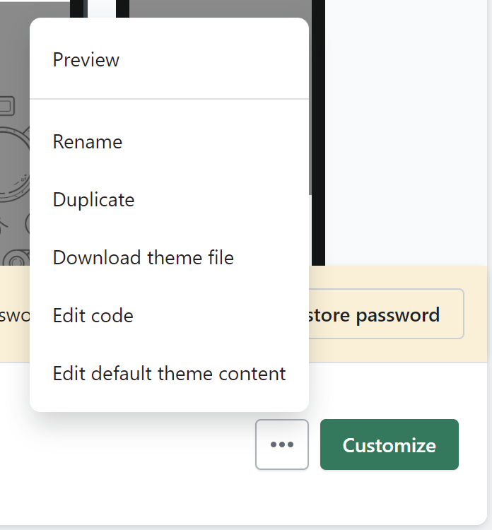Screen dimensions: 492x530
Task: Click the three-dots more actions button
Action: tap(282, 444)
